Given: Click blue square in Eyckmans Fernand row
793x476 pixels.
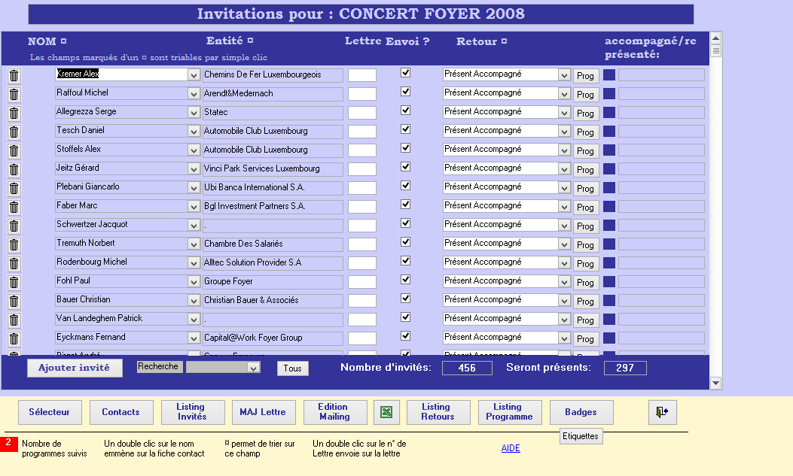Looking at the screenshot, I should pos(609,338).
